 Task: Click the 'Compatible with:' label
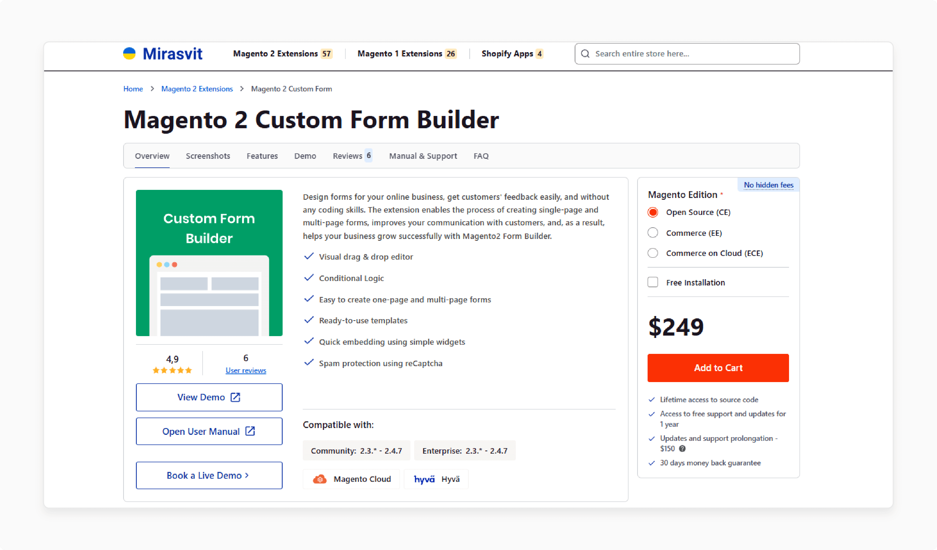pos(338,425)
